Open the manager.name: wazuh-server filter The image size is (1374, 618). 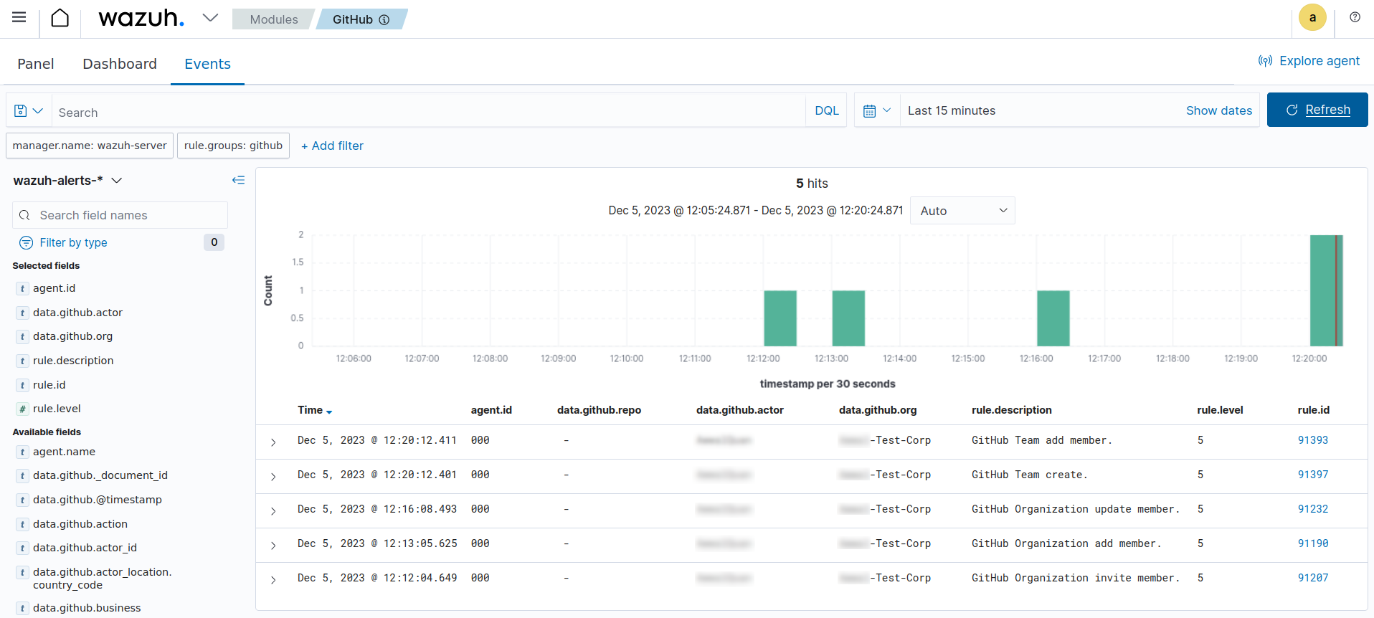90,146
